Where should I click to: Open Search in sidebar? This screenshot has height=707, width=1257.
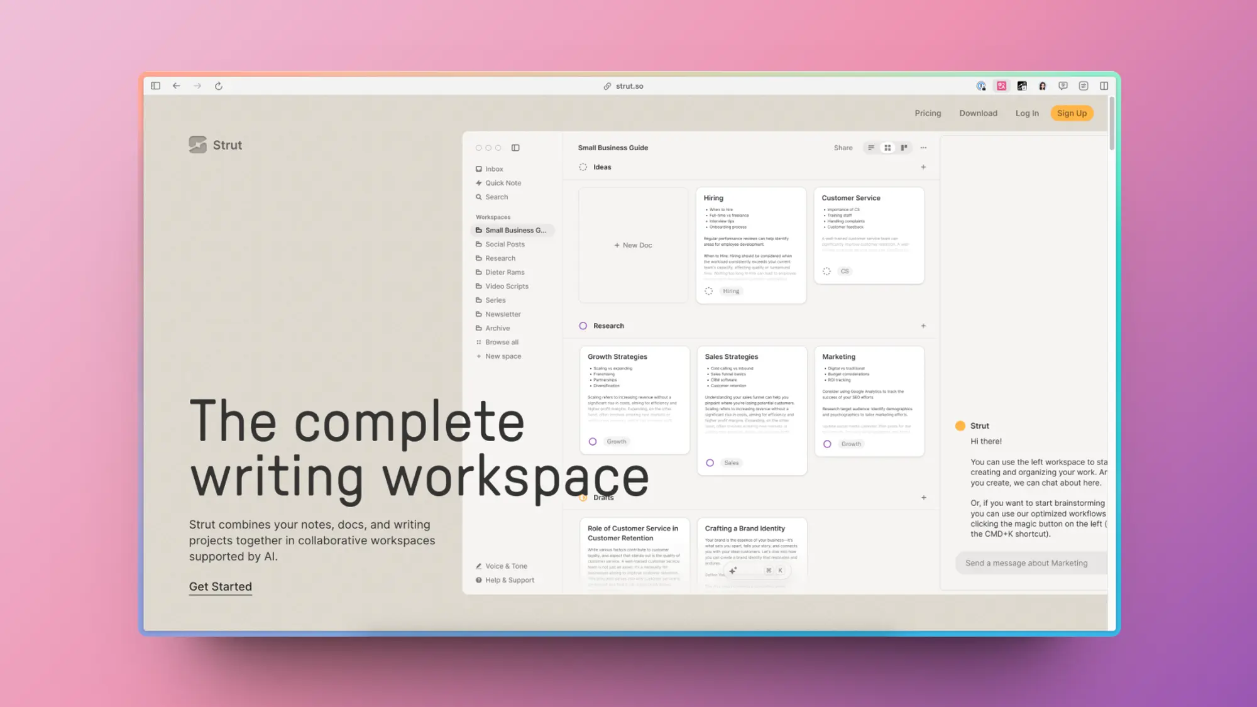point(491,197)
